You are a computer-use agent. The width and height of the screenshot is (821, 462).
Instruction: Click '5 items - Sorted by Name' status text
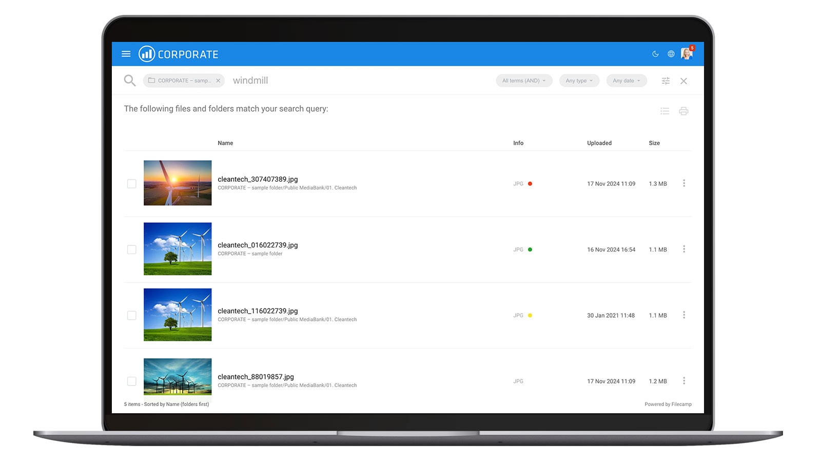click(166, 404)
